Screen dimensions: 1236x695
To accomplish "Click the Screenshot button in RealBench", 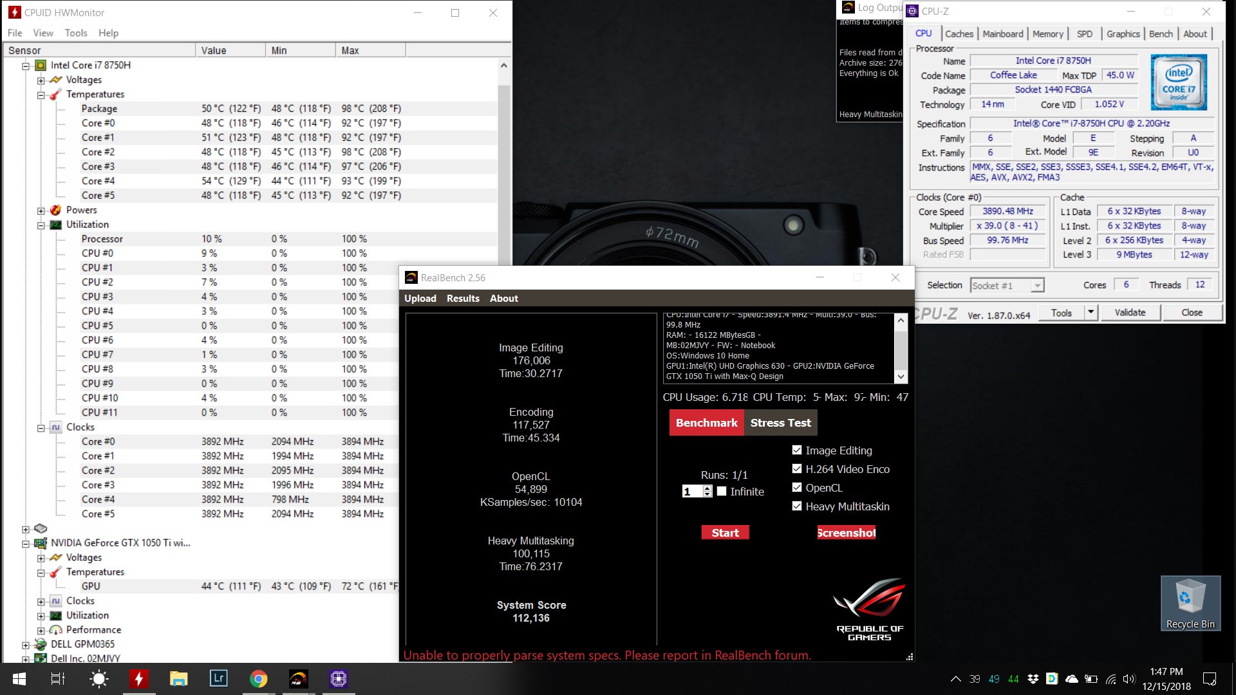I will (846, 533).
